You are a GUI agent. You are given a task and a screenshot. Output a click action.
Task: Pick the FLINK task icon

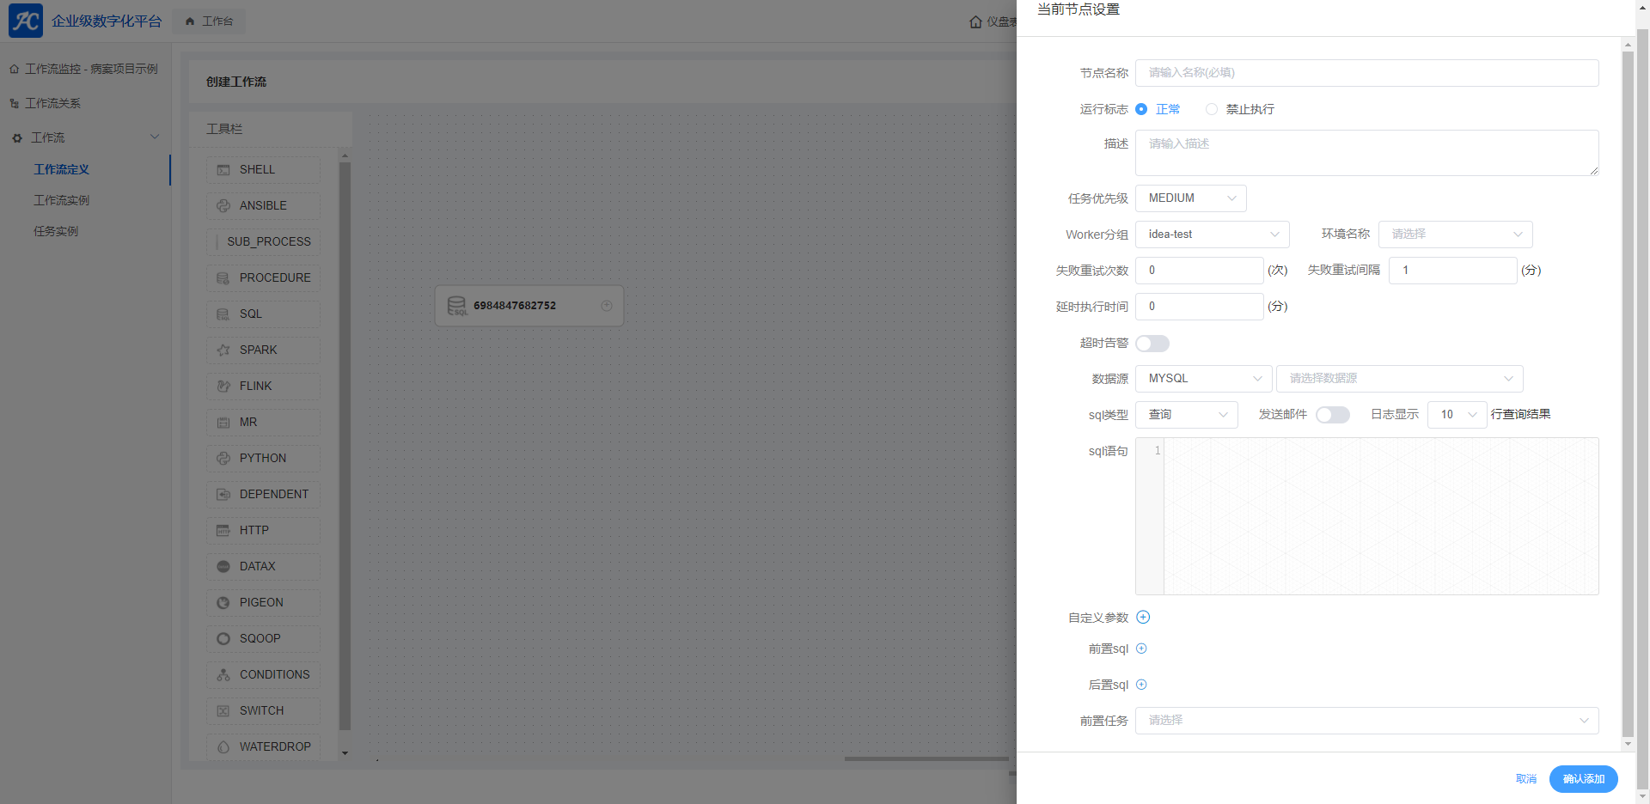click(223, 387)
